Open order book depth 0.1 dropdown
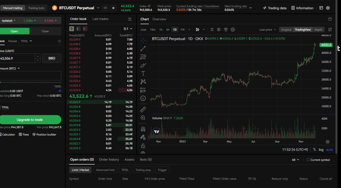This screenshot has height=188, width=341. [x=128, y=29]
